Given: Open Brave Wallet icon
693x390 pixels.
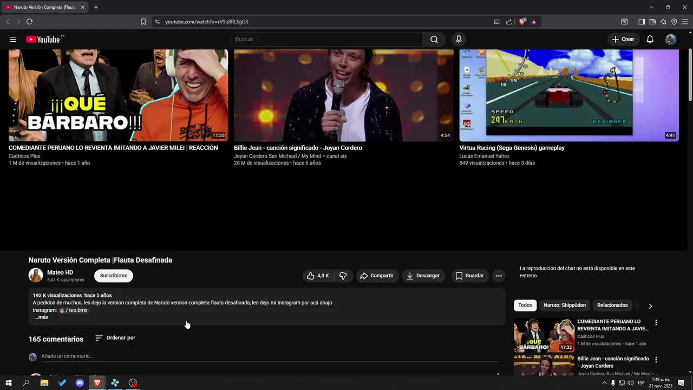Looking at the screenshot, I should point(652,22).
